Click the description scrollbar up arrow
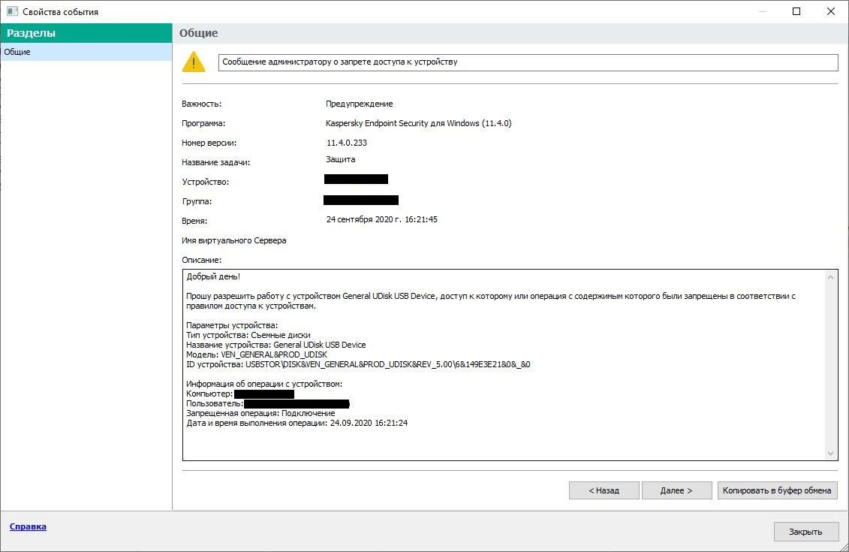Screen dimensions: 849x552 click(x=830, y=277)
